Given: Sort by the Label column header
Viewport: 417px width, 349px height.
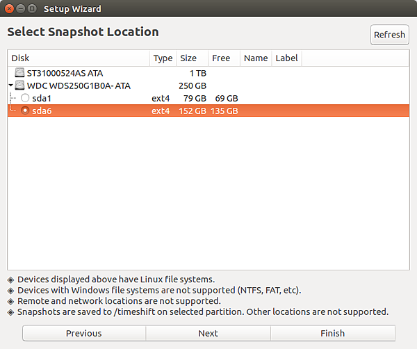Looking at the screenshot, I should tap(286, 58).
